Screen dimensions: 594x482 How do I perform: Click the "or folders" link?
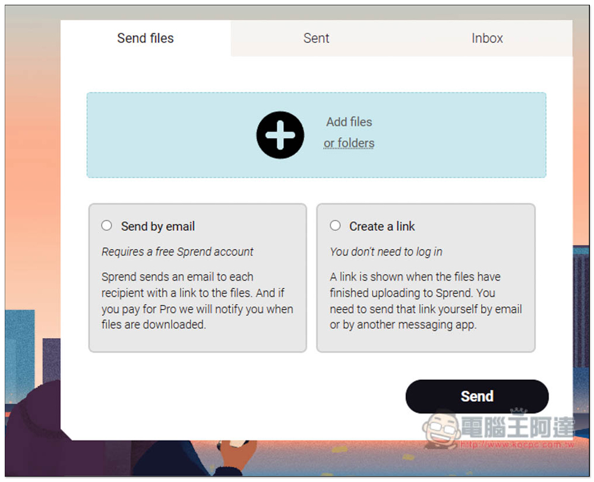(x=349, y=143)
